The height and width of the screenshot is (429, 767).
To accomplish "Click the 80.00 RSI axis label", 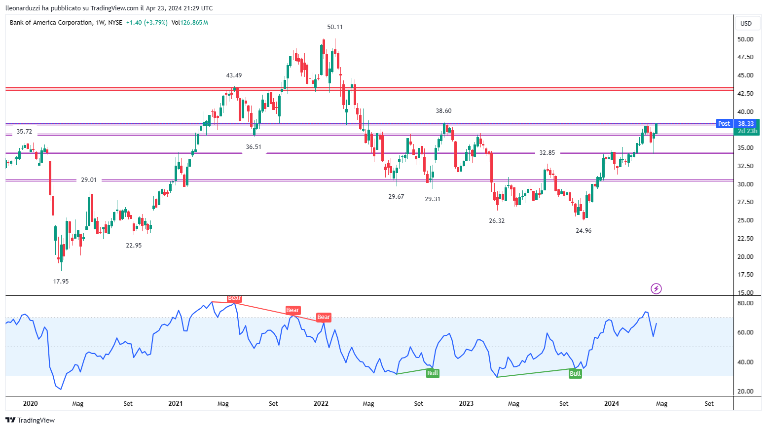I will point(745,303).
